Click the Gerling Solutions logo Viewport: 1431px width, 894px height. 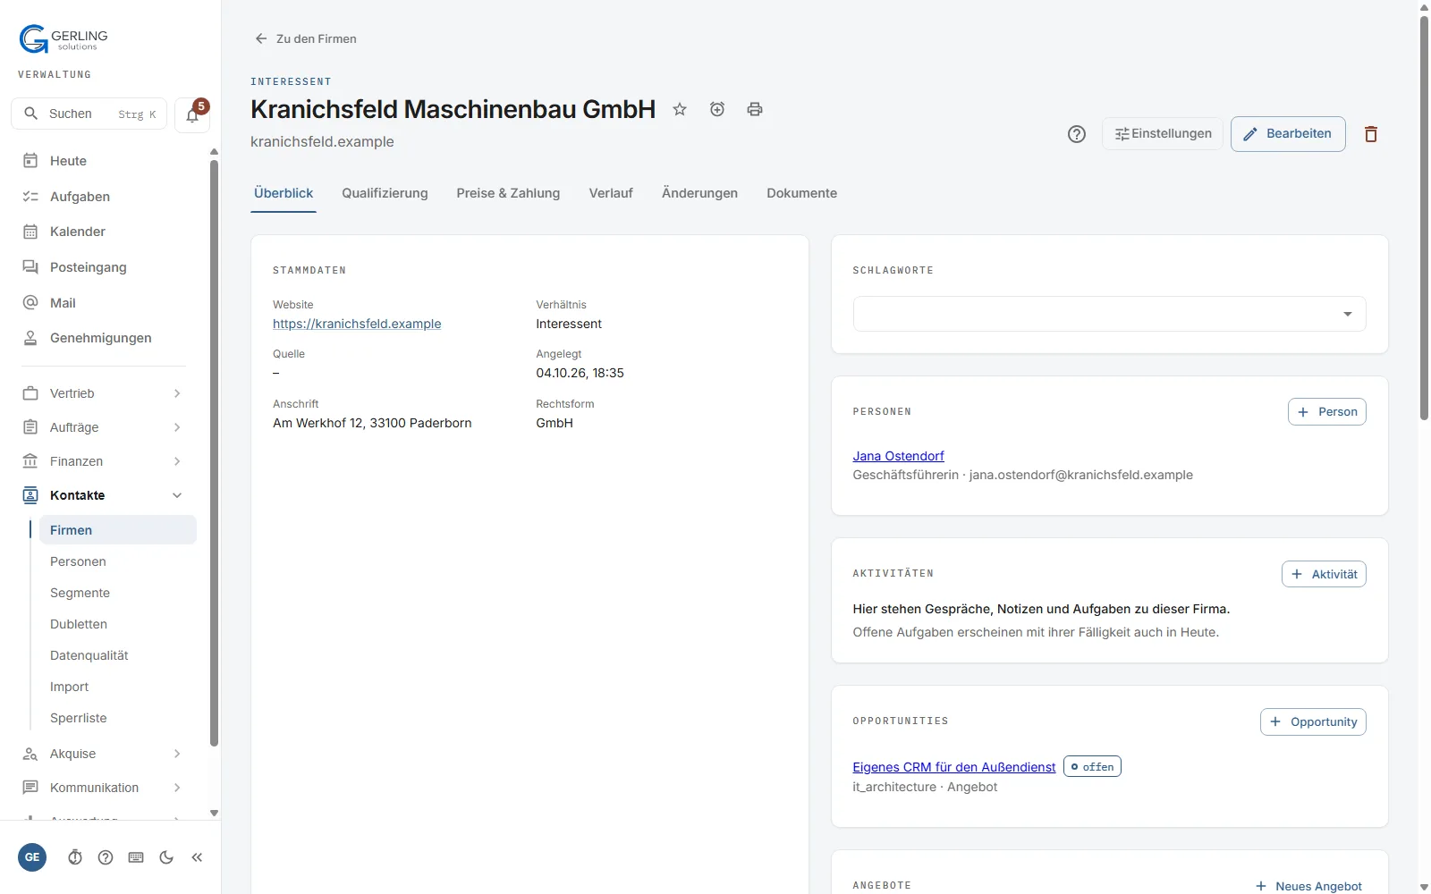click(64, 39)
